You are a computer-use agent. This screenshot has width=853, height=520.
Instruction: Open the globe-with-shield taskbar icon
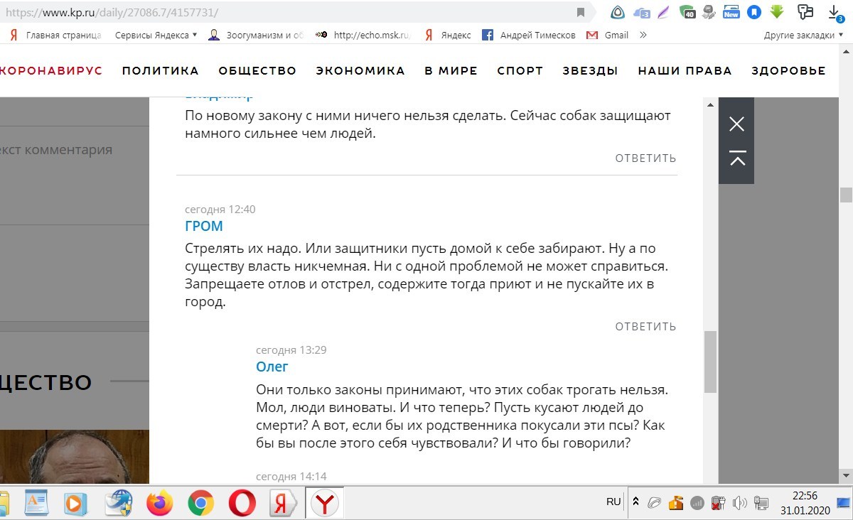117,504
